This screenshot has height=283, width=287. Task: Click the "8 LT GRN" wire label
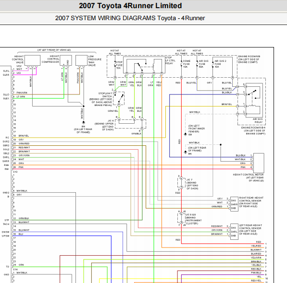coord(19,96)
